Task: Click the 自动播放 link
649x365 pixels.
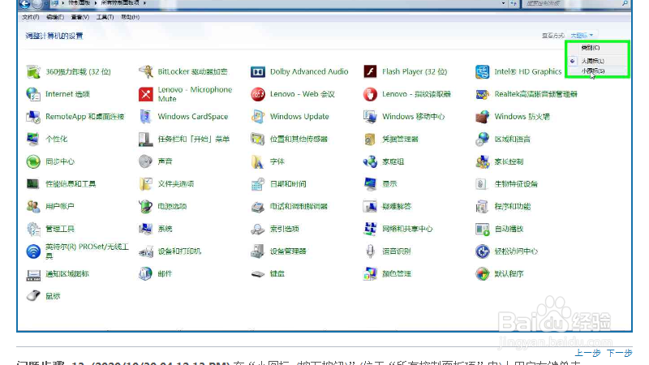Action: coord(509,229)
